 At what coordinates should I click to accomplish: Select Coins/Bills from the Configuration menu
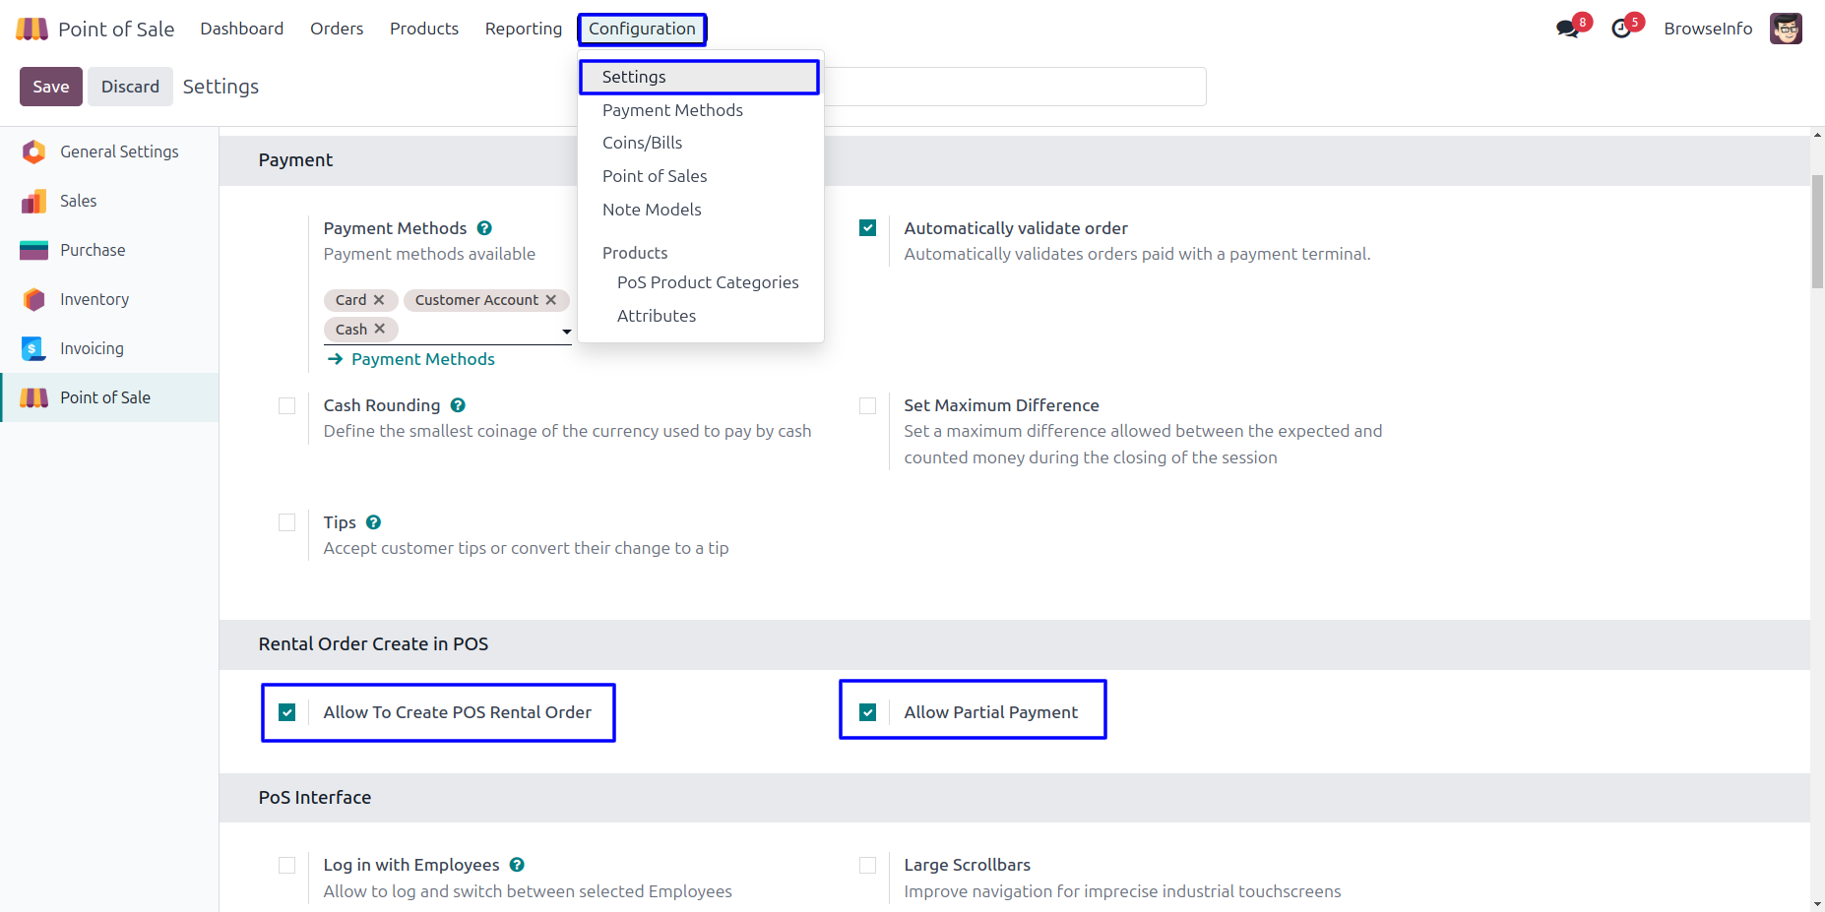642,143
